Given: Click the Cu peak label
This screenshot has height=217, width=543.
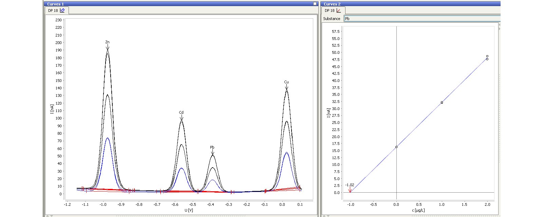Looking at the screenshot, I should pyautogui.click(x=286, y=82).
